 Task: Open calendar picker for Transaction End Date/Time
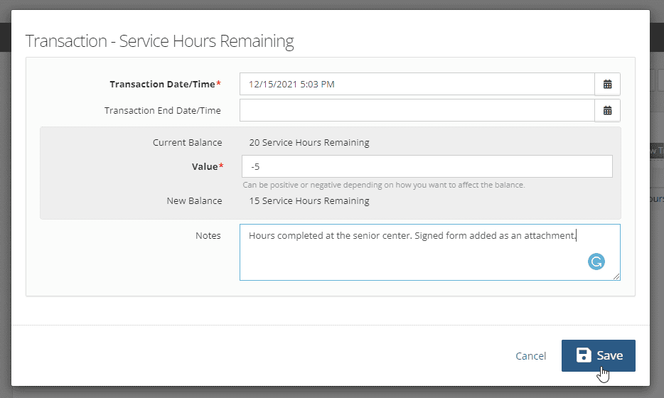pos(607,110)
